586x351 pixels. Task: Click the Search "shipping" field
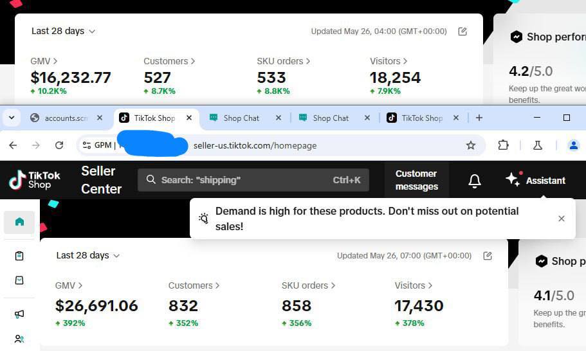click(253, 180)
